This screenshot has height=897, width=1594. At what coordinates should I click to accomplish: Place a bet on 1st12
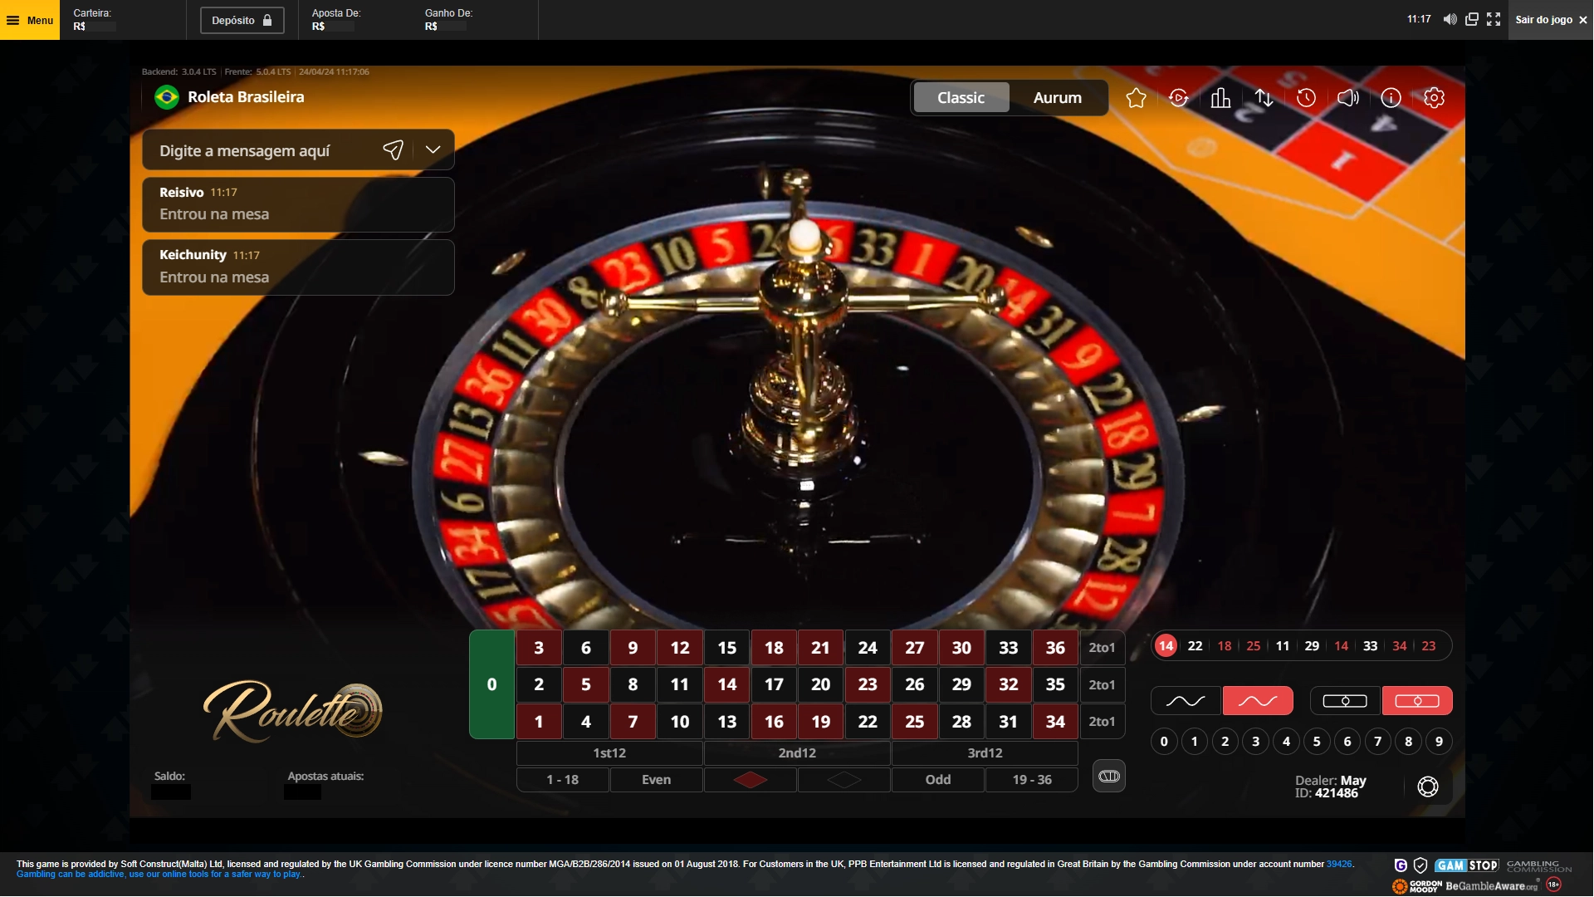tap(609, 753)
